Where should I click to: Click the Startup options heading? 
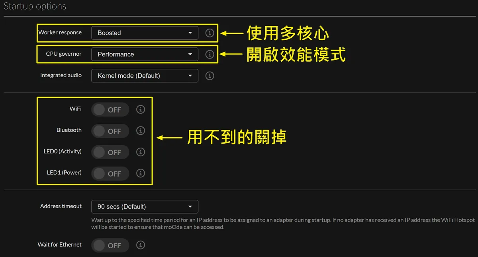[x=35, y=7]
